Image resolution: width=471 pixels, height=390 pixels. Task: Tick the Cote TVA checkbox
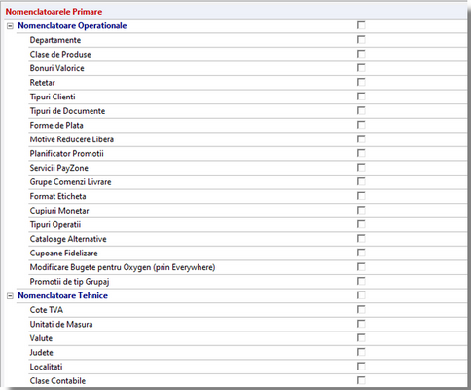(x=361, y=309)
